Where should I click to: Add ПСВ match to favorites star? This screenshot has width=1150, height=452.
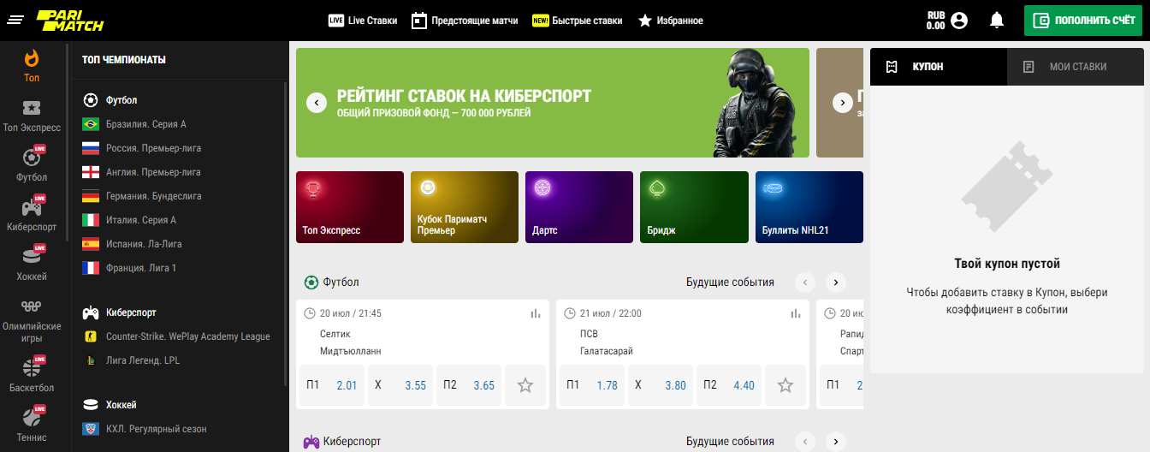click(785, 385)
